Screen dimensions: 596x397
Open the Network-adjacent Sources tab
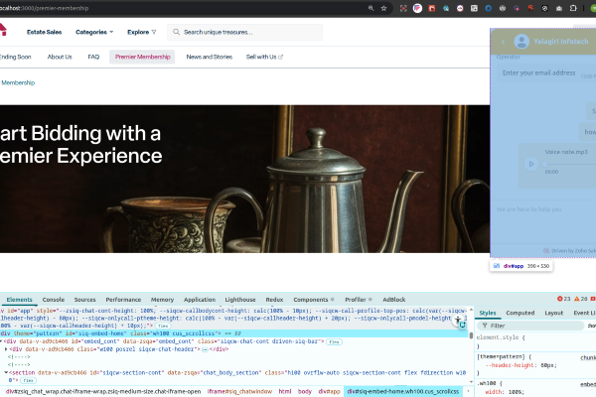tap(85, 299)
